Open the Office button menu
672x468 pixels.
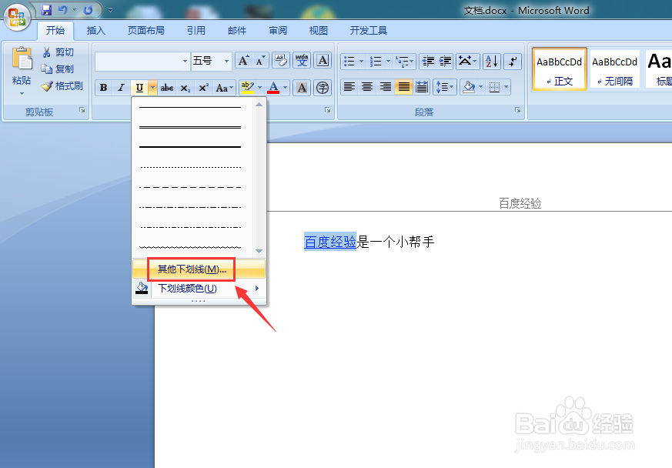(17, 18)
